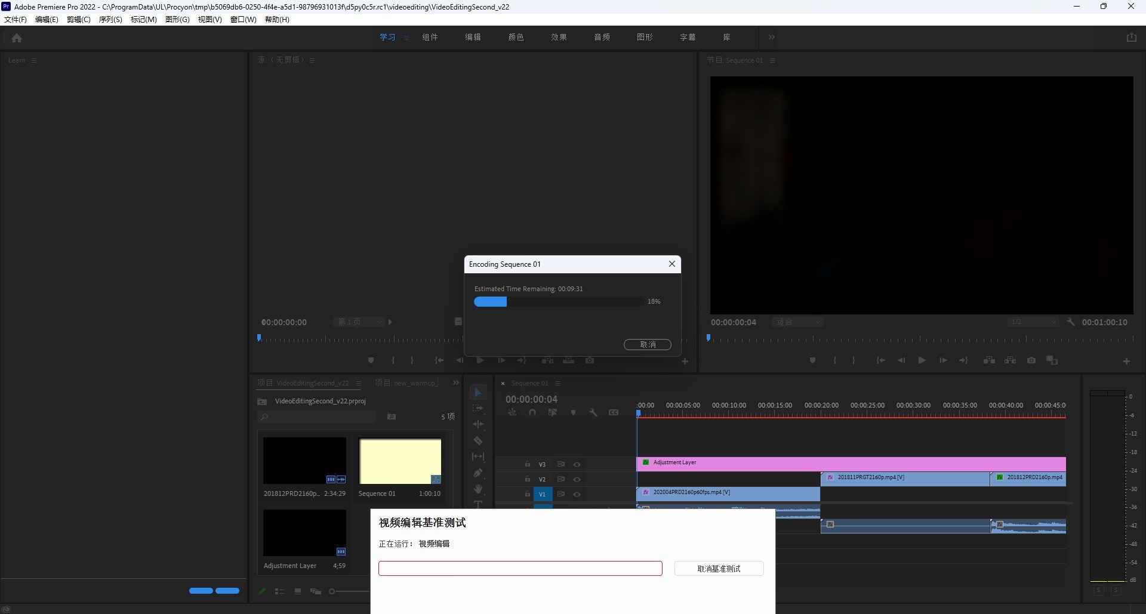Image resolution: width=1146 pixels, height=614 pixels.
Task: Select the Ripple Edit tool
Action: tap(478, 424)
